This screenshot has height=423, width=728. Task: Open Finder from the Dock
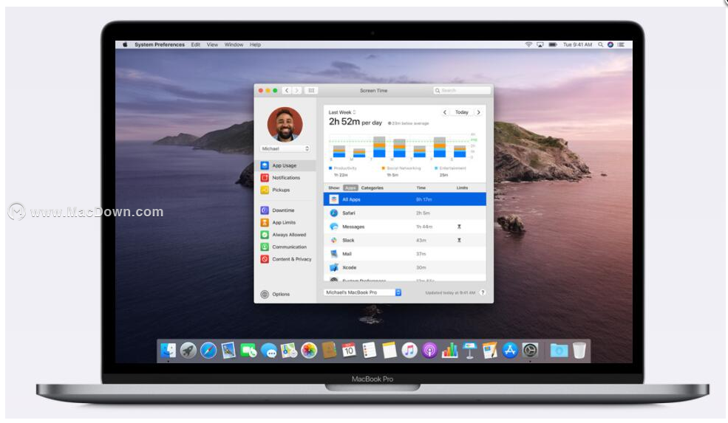coord(168,351)
